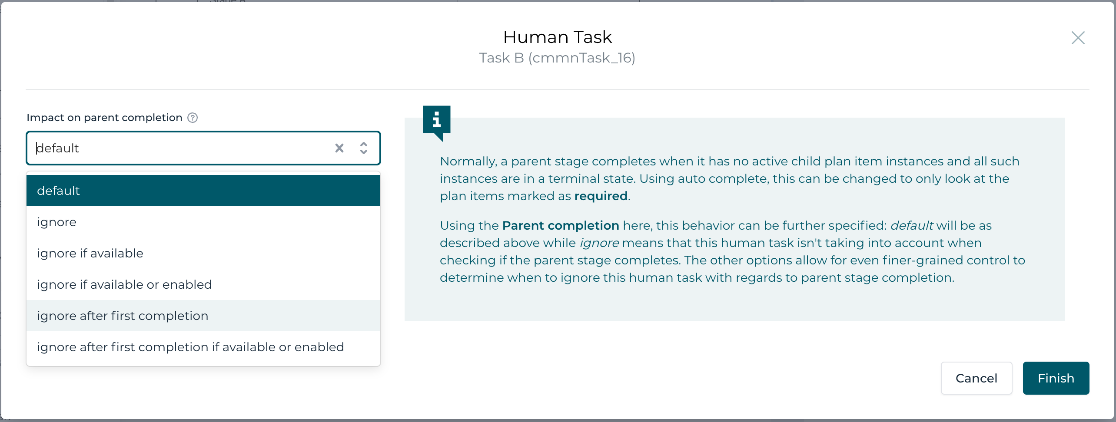This screenshot has height=422, width=1116.
Task: Choose 'ignore after first completion'
Action: [x=203, y=316]
